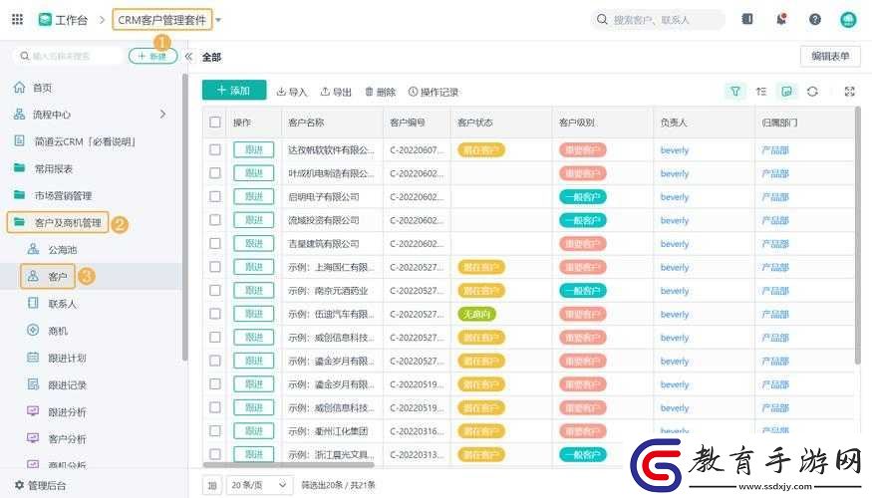Click the sidebar vertical scrollbar
Image resolution: width=872 pixels, height=498 pixels.
click(184, 217)
